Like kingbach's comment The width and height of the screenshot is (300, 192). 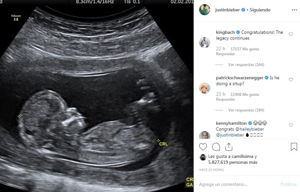point(291,34)
